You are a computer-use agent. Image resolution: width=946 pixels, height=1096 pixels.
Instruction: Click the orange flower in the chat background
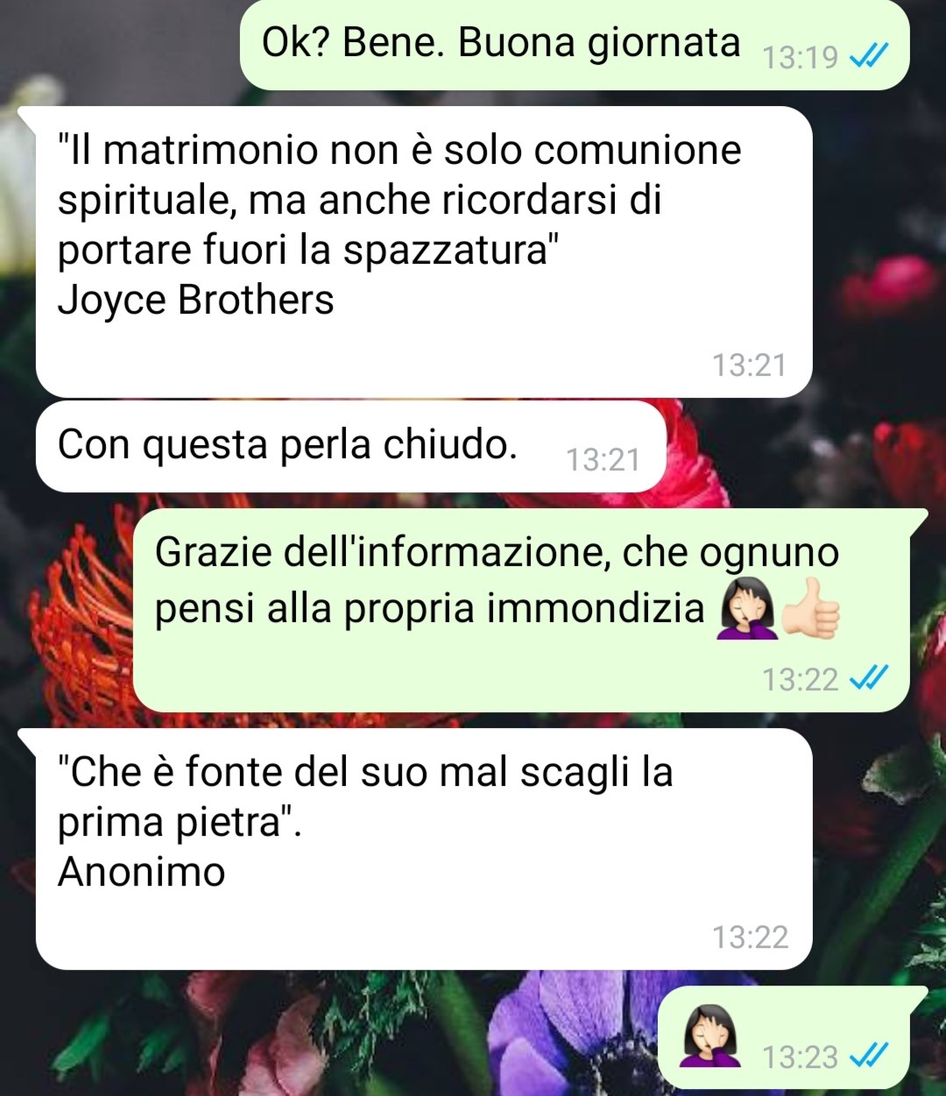pyautogui.click(x=83, y=613)
